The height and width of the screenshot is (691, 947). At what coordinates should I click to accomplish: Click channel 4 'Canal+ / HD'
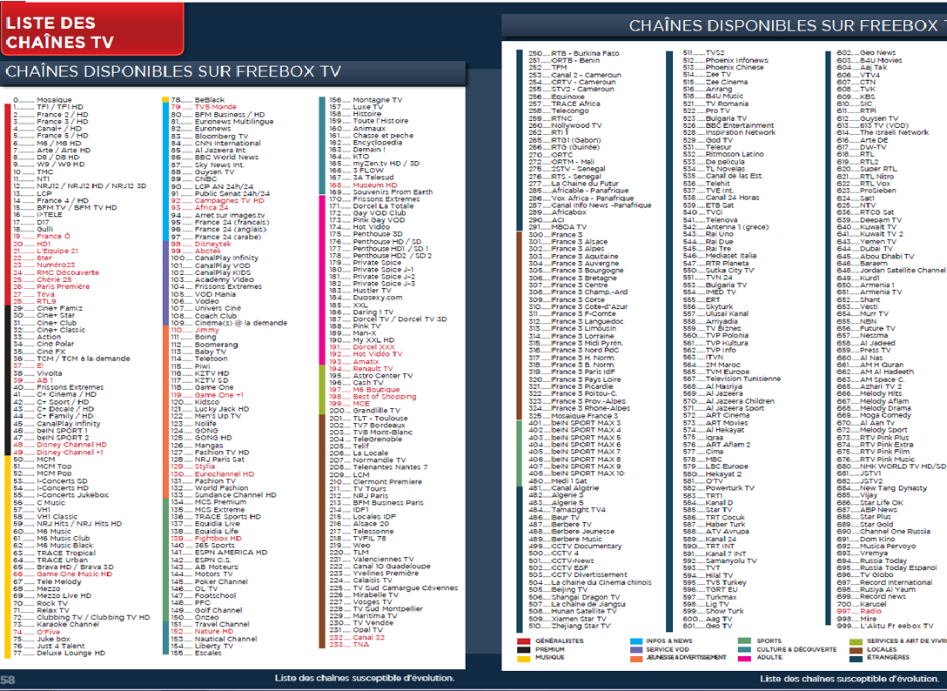tap(47, 129)
